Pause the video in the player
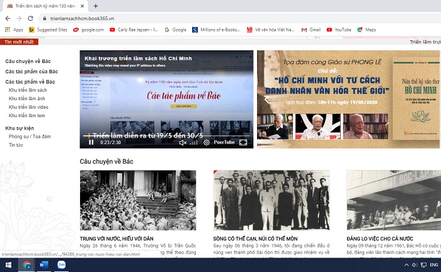The width and height of the screenshot is (441, 272). coord(91,143)
